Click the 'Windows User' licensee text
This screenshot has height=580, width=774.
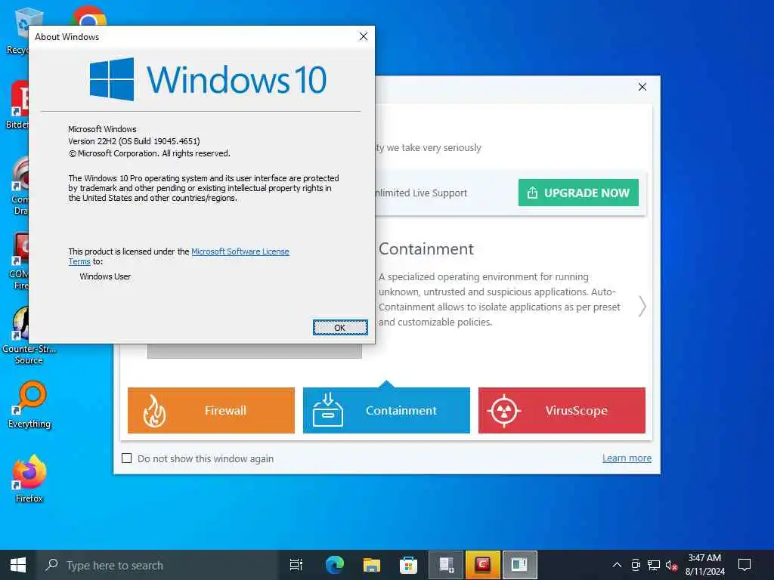click(105, 276)
